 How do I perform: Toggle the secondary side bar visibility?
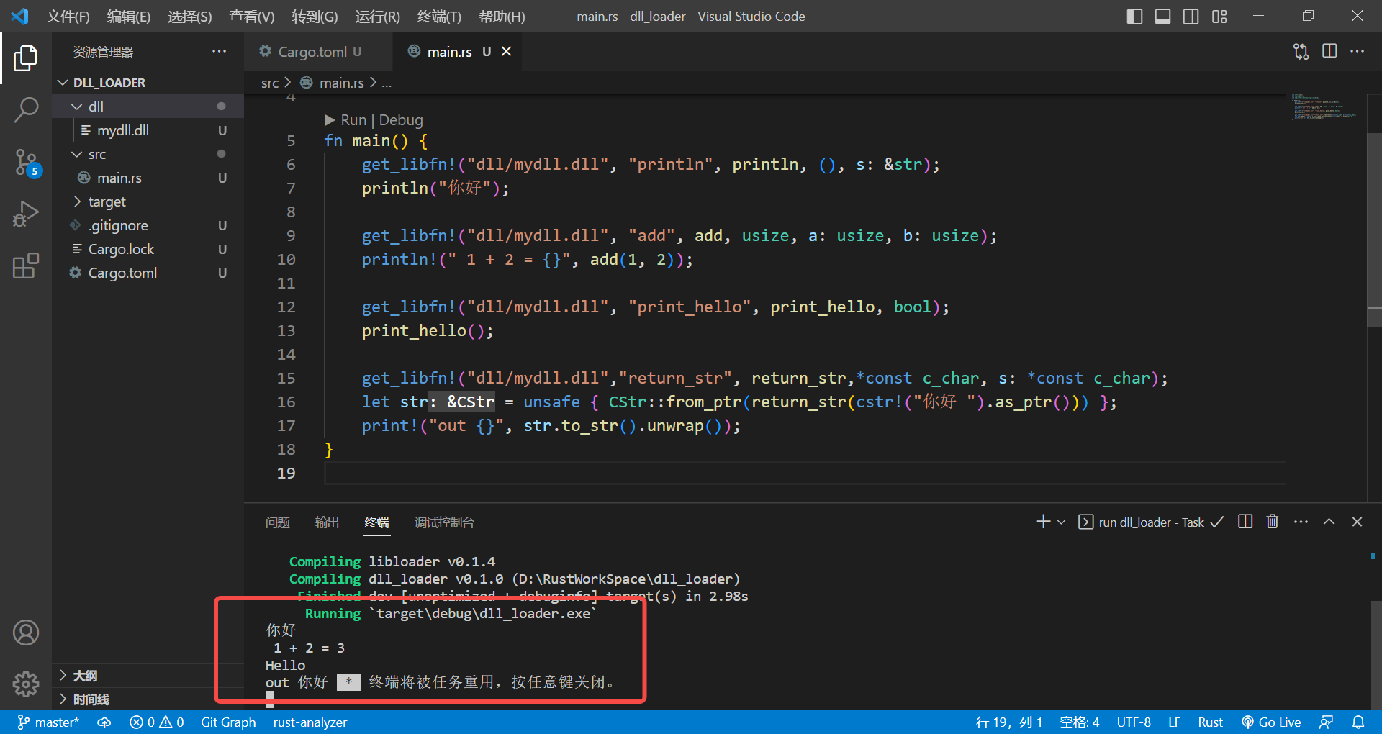click(x=1191, y=17)
